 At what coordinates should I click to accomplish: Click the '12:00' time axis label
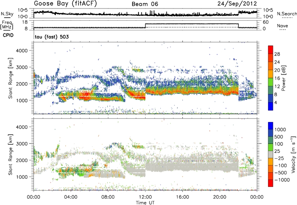point(145,197)
